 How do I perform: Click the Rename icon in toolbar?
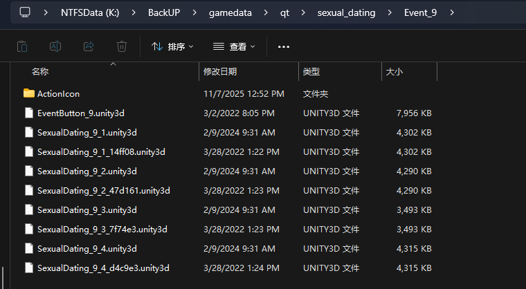pos(55,46)
